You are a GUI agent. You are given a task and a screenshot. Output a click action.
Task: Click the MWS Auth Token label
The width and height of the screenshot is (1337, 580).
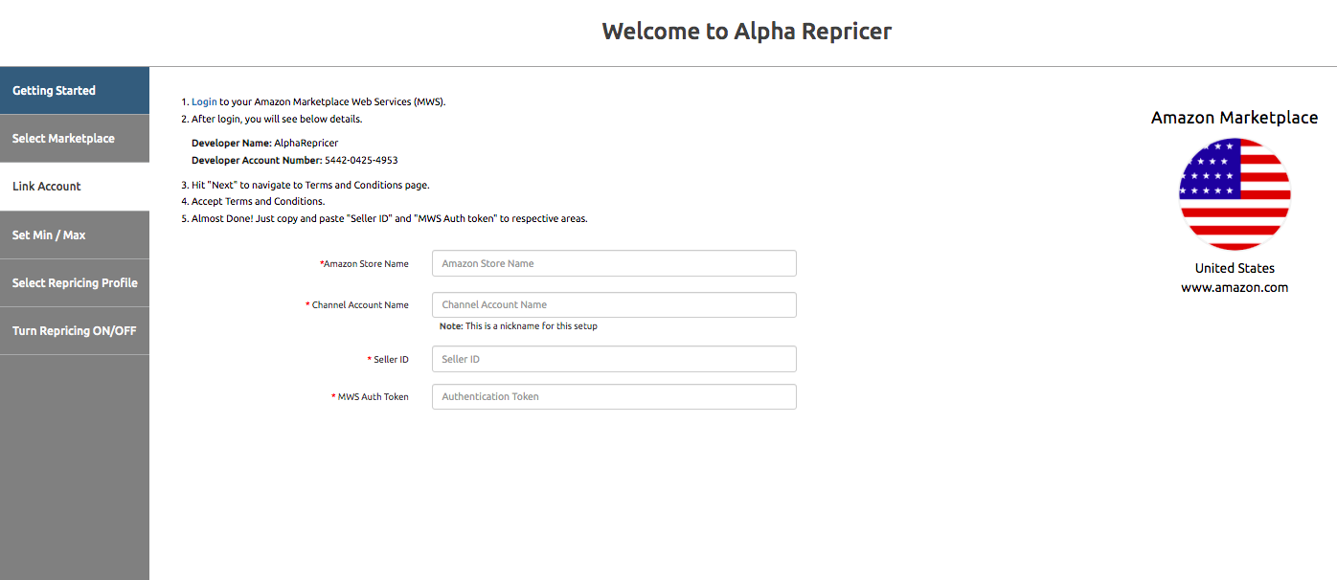pos(370,397)
